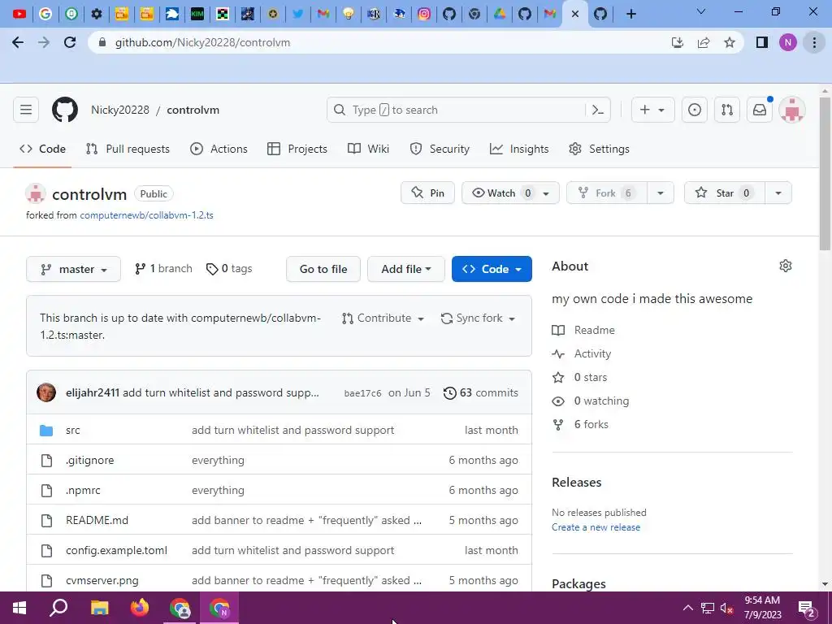Open the Security tab
Image resolution: width=832 pixels, height=624 pixels.
tap(440, 149)
